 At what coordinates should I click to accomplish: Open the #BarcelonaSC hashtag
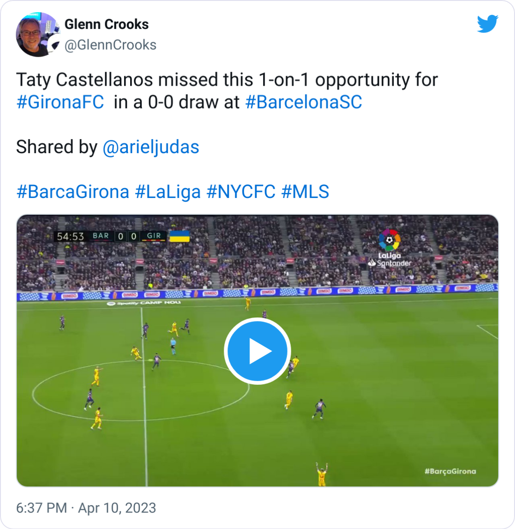(x=304, y=102)
